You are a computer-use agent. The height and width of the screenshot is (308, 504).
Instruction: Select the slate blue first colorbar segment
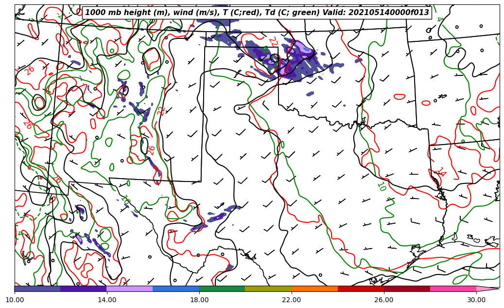(x=37, y=289)
